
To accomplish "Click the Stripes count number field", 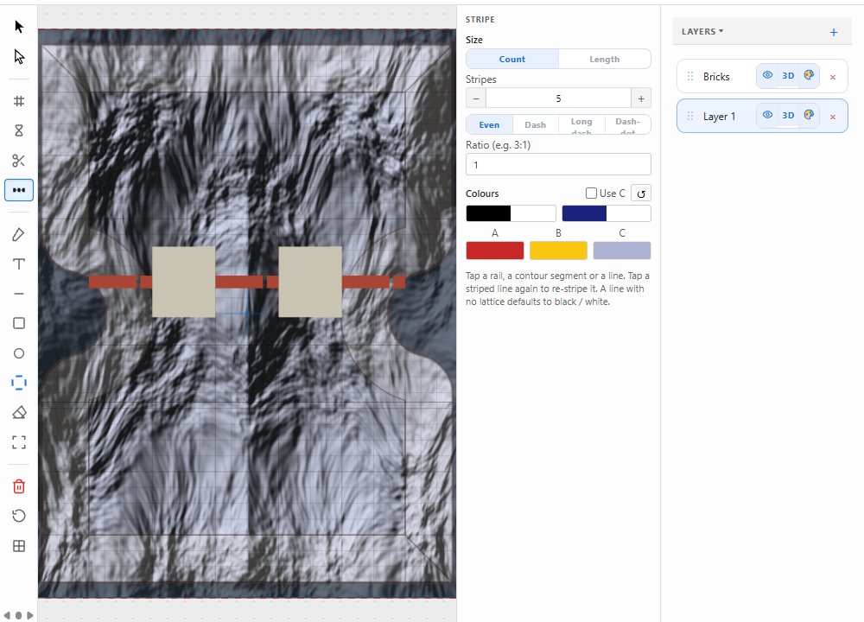I will pos(558,98).
